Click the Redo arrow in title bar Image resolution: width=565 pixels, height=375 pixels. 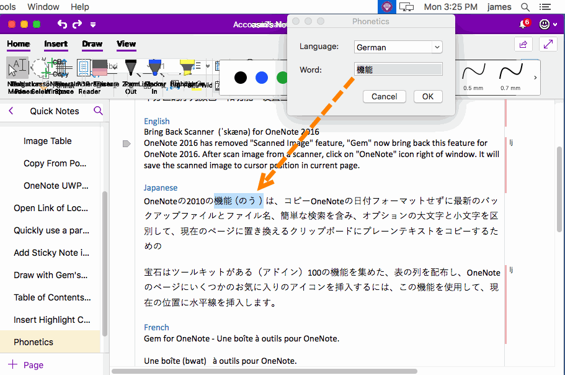[x=77, y=24]
